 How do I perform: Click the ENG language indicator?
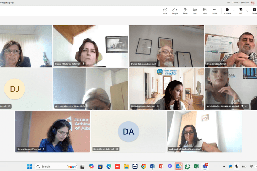tap(244, 167)
